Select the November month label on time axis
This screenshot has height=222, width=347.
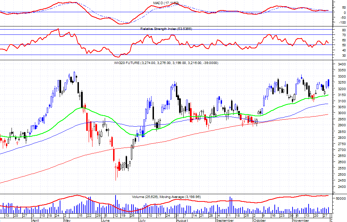[301, 220]
